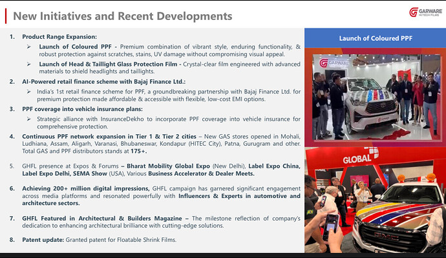Select the Product Range Expansion heading

tap(59, 37)
